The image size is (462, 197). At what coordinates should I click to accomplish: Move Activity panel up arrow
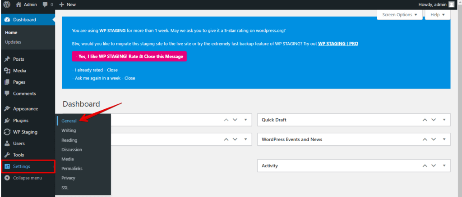(x=425, y=166)
